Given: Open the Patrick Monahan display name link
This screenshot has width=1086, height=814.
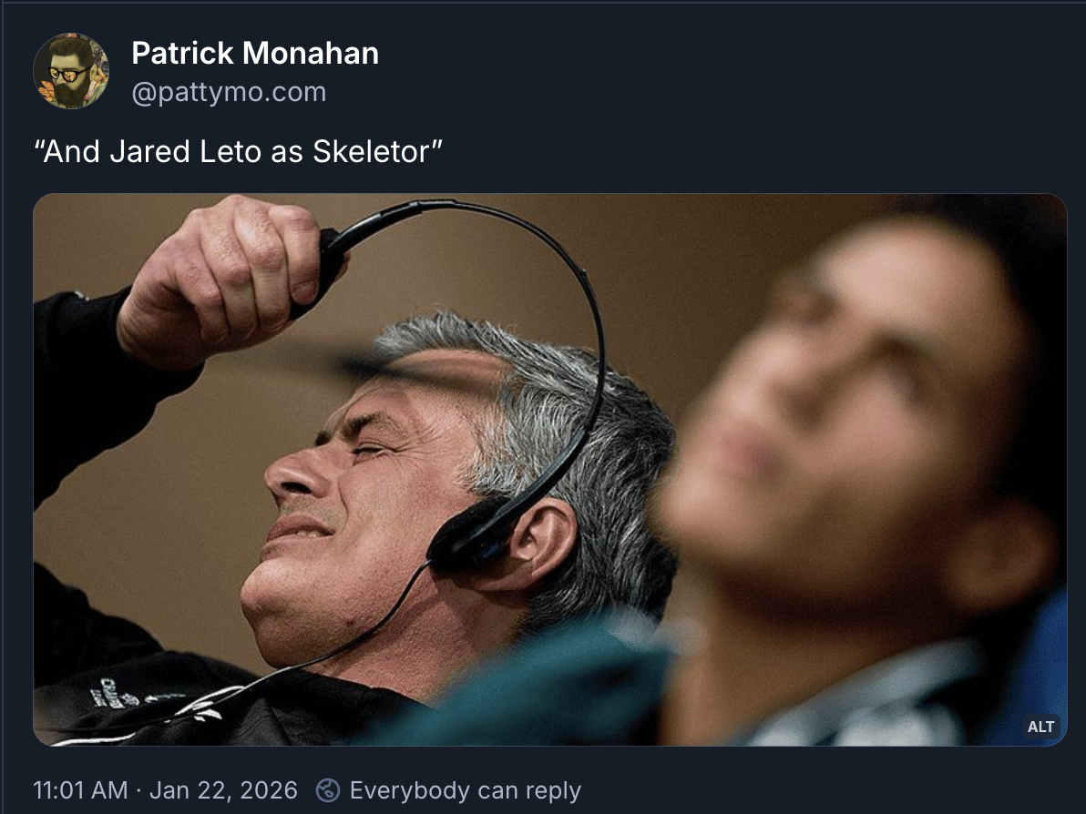Looking at the screenshot, I should (255, 54).
